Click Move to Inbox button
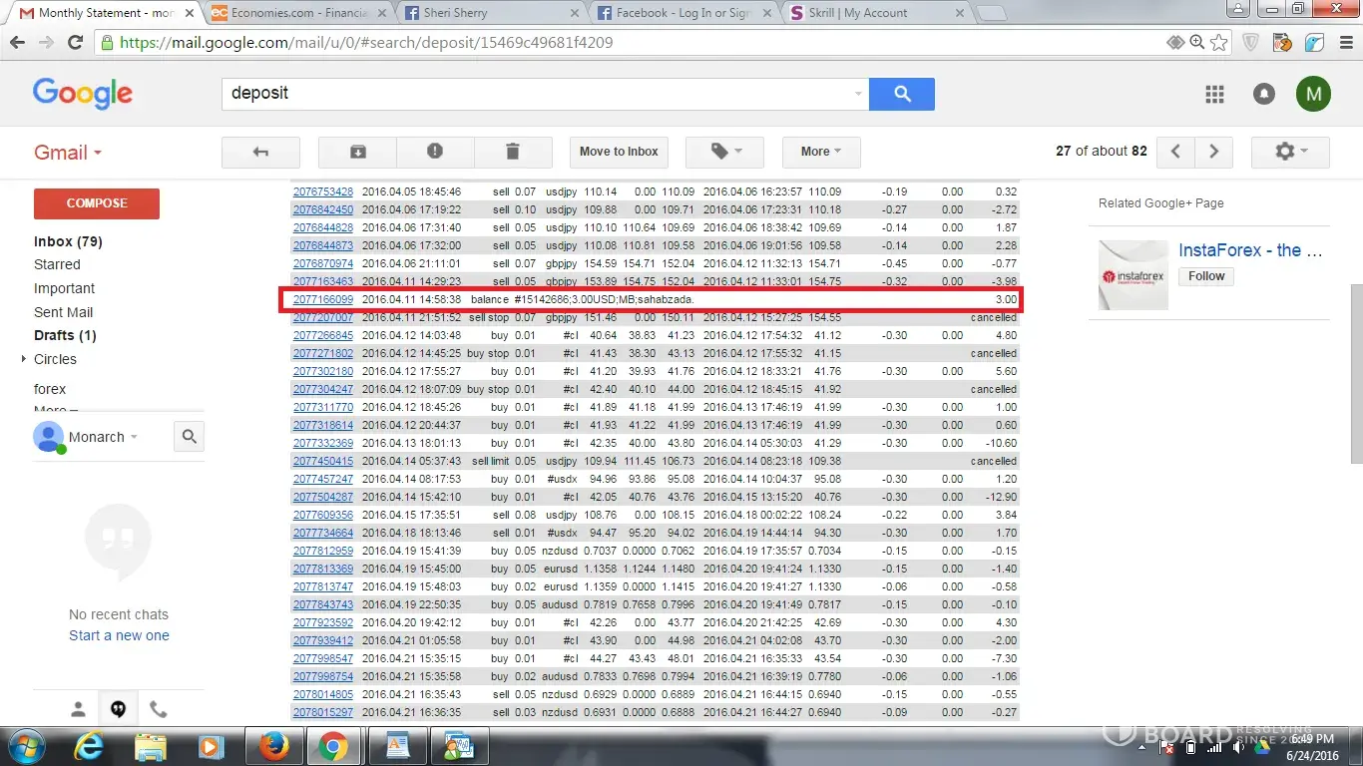 [x=619, y=152]
